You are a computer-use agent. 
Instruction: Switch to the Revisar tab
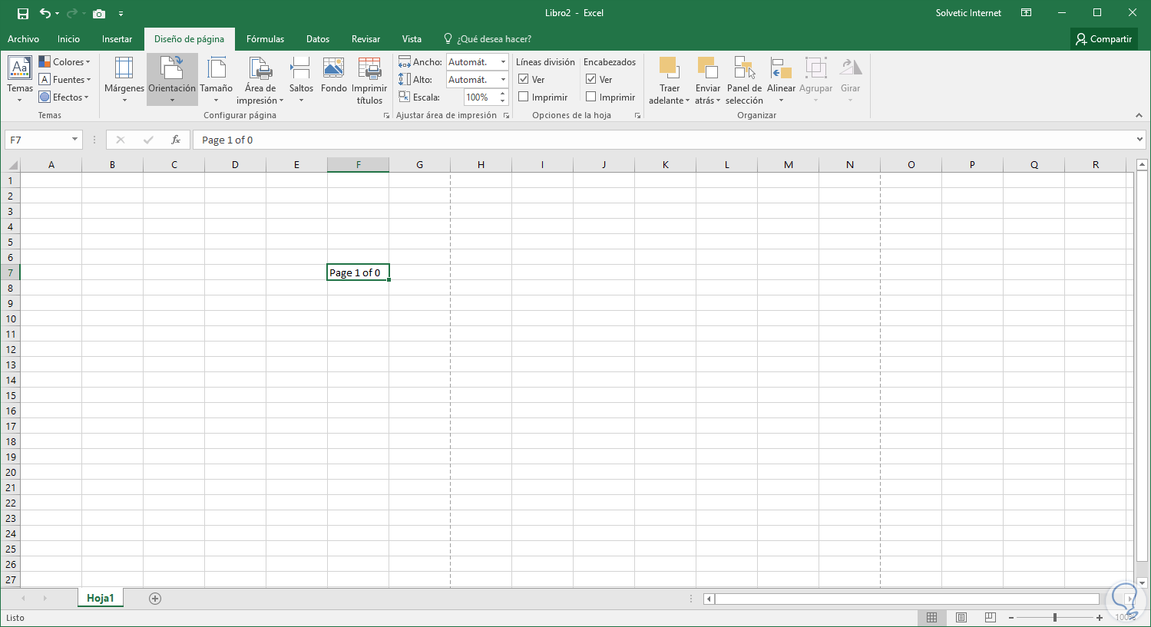point(365,39)
